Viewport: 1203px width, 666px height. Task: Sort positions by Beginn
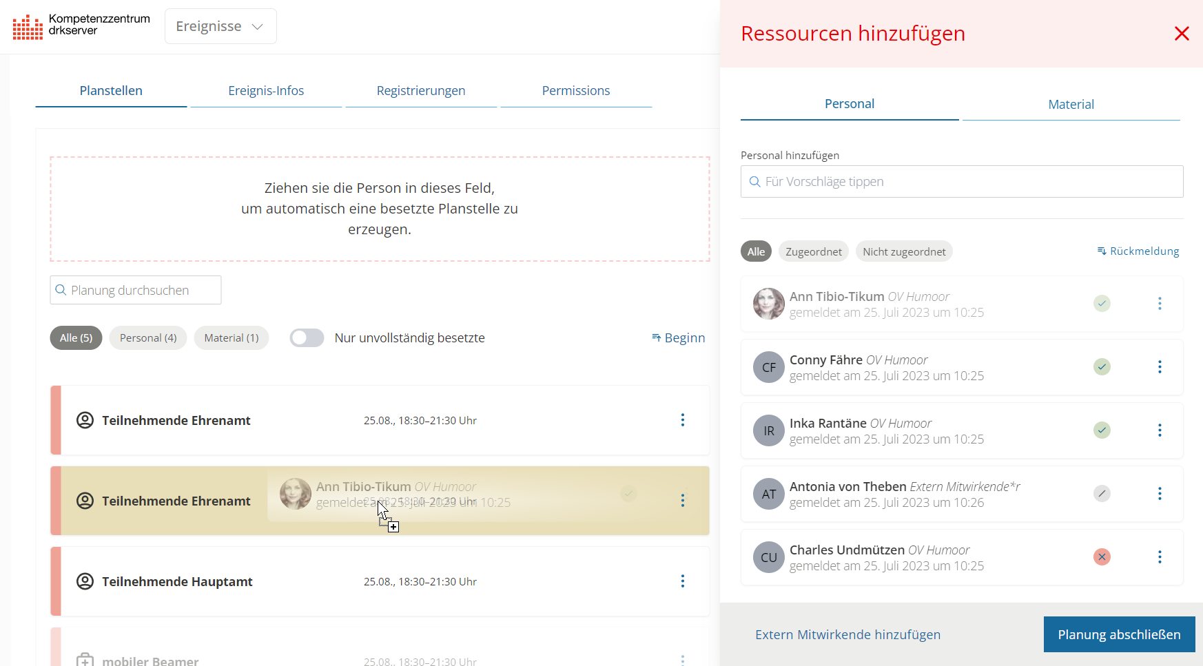pos(679,338)
